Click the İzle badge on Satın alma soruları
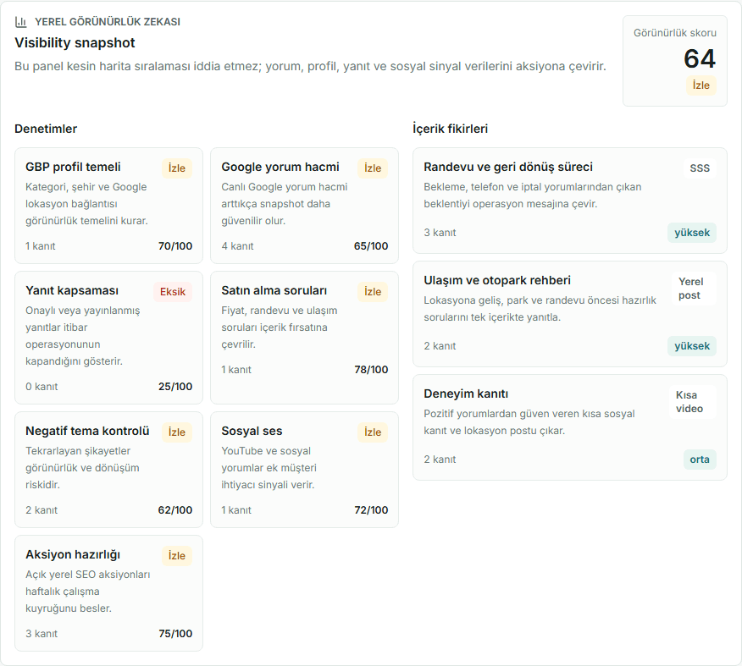Viewport: 742px width, 666px height. point(373,292)
